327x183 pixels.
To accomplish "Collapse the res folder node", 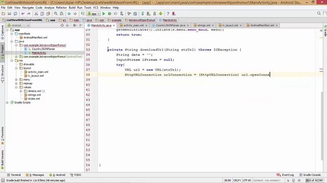I will tap(12, 60).
